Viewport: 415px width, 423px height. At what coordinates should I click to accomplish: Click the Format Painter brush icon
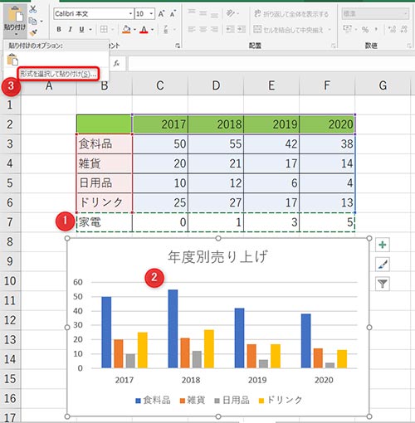pos(33,33)
